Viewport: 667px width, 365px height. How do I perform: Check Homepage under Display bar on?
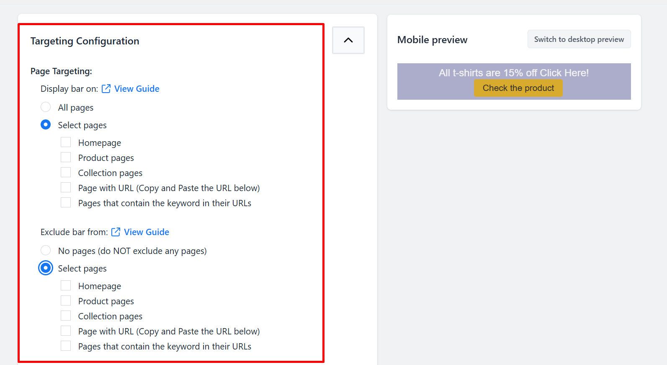tap(66, 142)
